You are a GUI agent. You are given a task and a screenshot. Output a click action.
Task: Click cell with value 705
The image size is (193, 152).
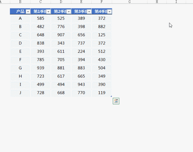61,60
